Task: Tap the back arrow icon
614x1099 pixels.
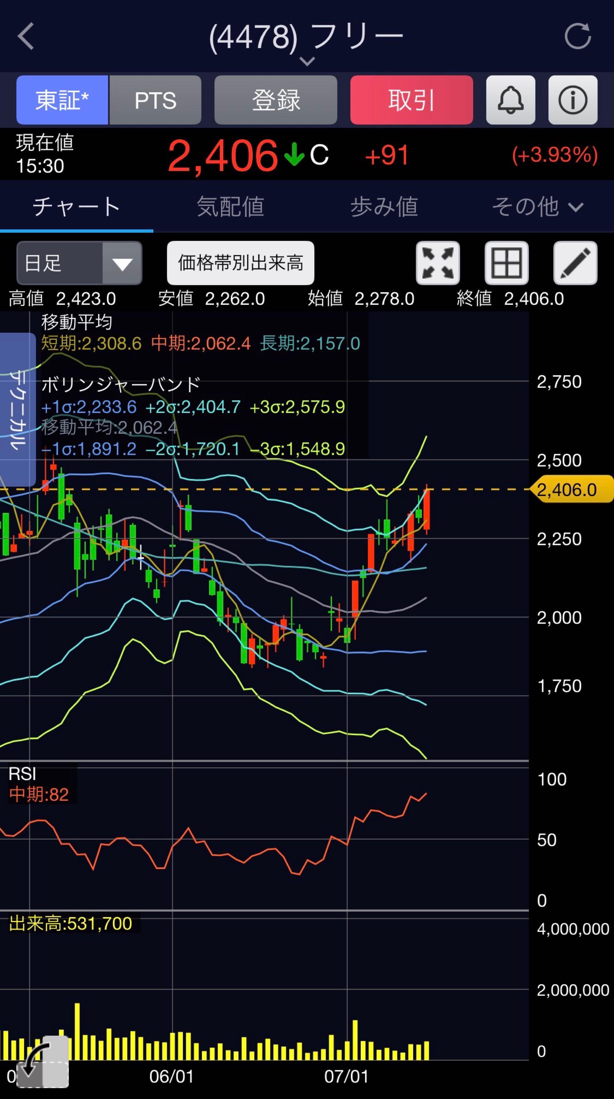Action: 26,36
